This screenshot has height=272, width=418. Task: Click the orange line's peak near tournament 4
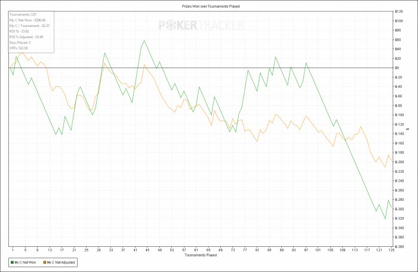tap(23, 53)
